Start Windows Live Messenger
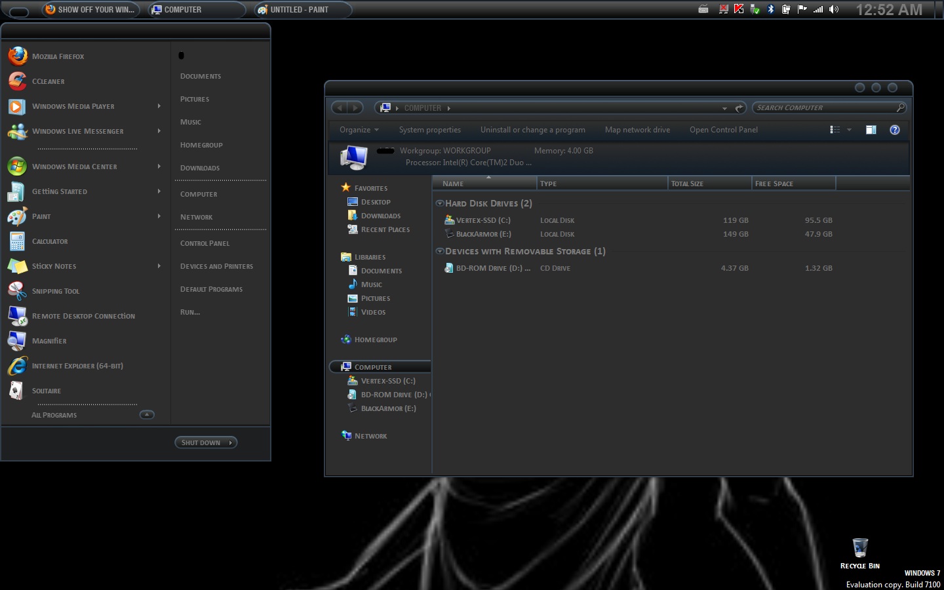Screen dimensions: 944x590 click(79, 131)
